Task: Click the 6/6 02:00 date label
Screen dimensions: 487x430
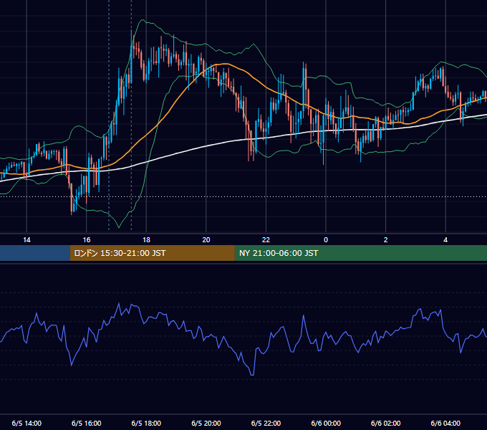Action: (x=385, y=423)
